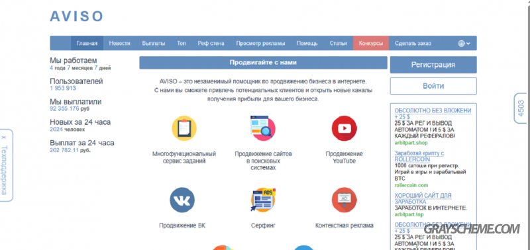Click Многофункциональный сервис заданий label
Viewport: 530px width, 250px height.
184,157
